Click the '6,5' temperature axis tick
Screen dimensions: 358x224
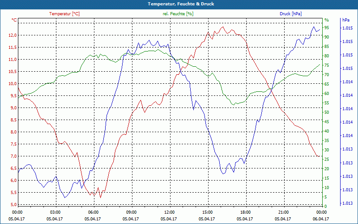pos(13,168)
